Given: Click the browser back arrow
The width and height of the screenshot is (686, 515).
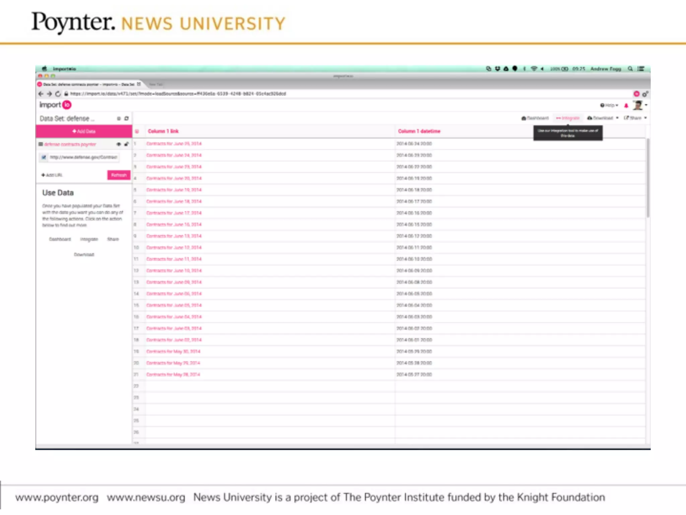Looking at the screenshot, I should tap(41, 94).
